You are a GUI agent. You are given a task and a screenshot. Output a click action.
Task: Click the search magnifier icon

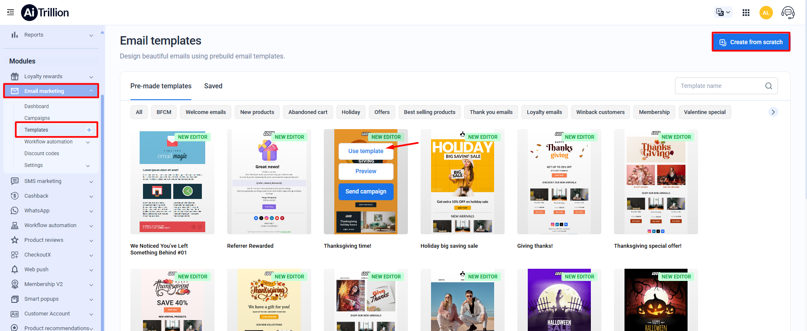coord(768,86)
